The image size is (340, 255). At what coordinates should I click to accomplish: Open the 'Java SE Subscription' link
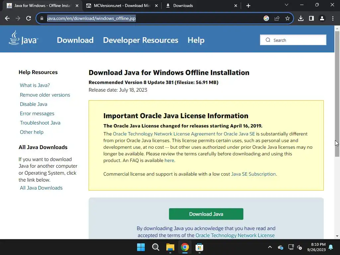click(253, 174)
